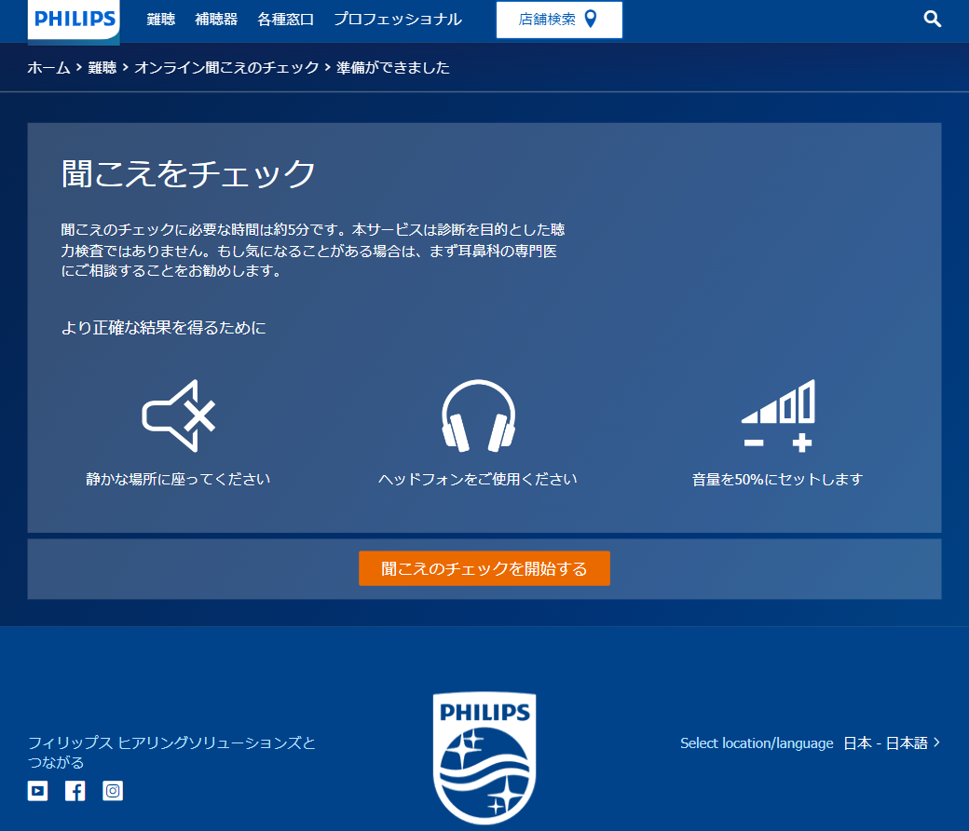
Task: Open the YouTube social icon
Action: (x=37, y=791)
